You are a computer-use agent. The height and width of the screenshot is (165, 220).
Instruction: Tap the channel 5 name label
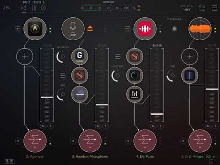click(198, 156)
